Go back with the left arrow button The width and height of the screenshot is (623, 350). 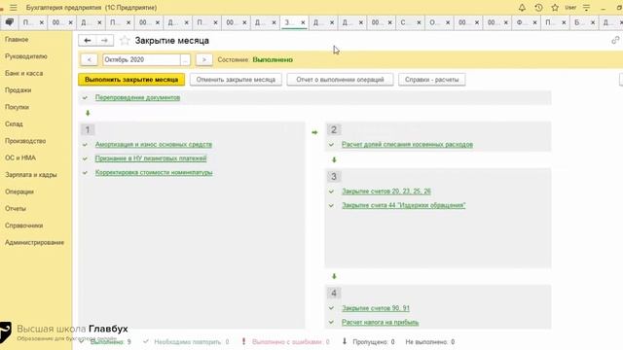(x=88, y=41)
